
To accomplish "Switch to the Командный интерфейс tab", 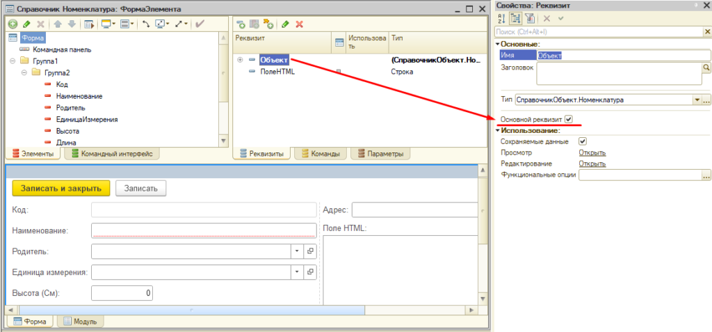I will coord(112,154).
